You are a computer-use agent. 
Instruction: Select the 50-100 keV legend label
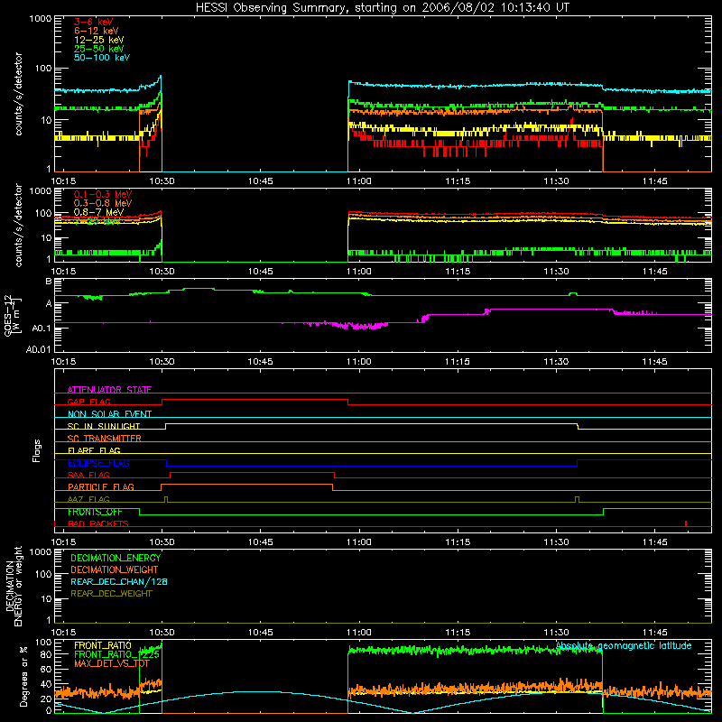102,58
